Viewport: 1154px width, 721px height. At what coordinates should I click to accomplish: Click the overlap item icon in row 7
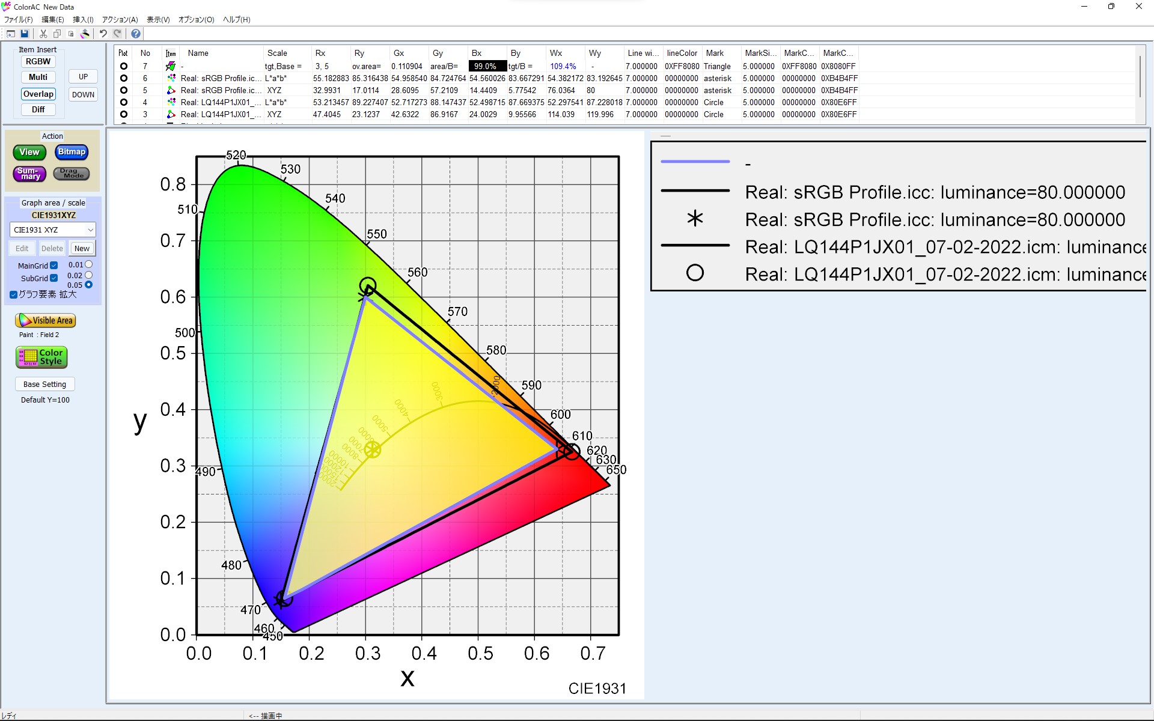tap(171, 66)
